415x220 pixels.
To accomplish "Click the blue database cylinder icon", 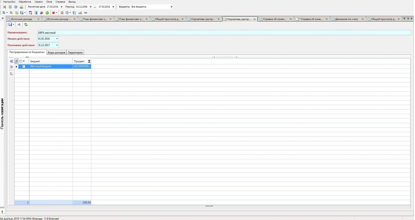I will click(36, 13).
